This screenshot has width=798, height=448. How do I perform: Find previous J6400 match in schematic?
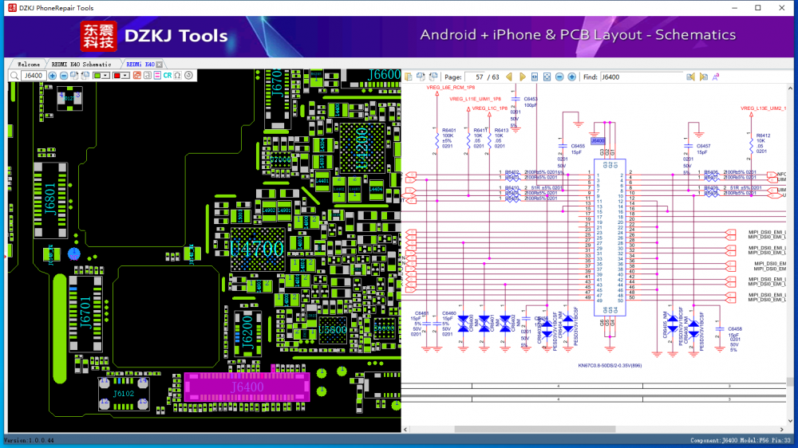[x=691, y=77]
